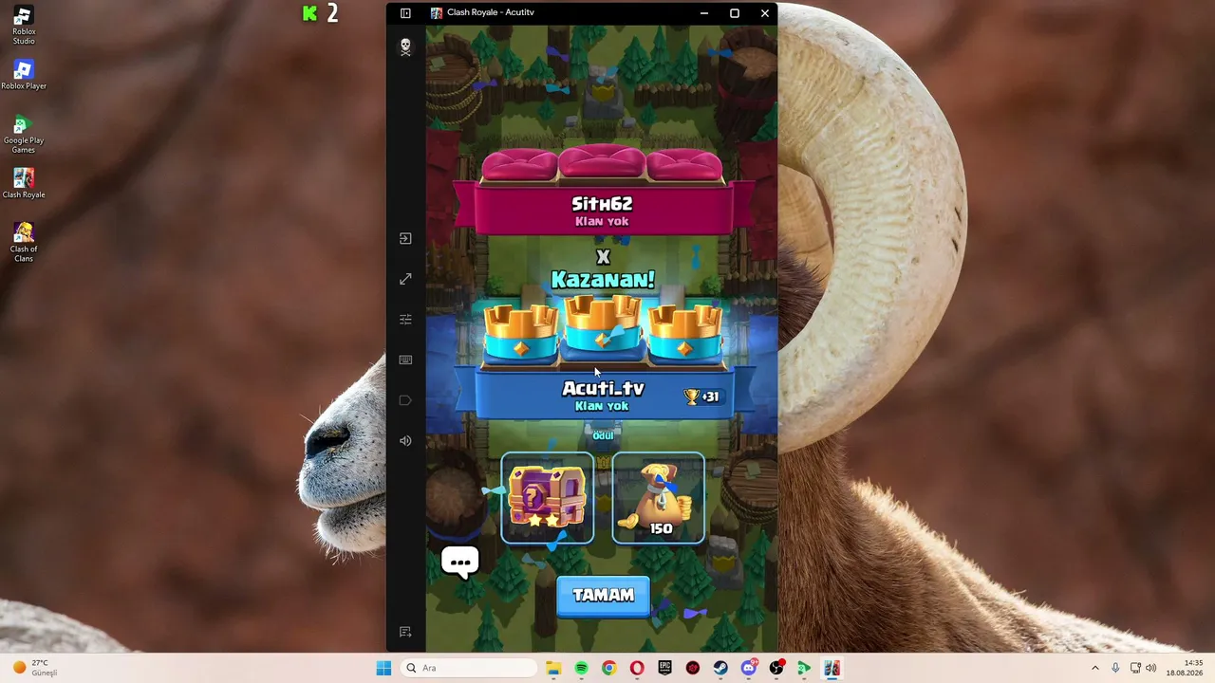Open File Explorer from taskbar
Screen dimensions: 1215x683
553,668
